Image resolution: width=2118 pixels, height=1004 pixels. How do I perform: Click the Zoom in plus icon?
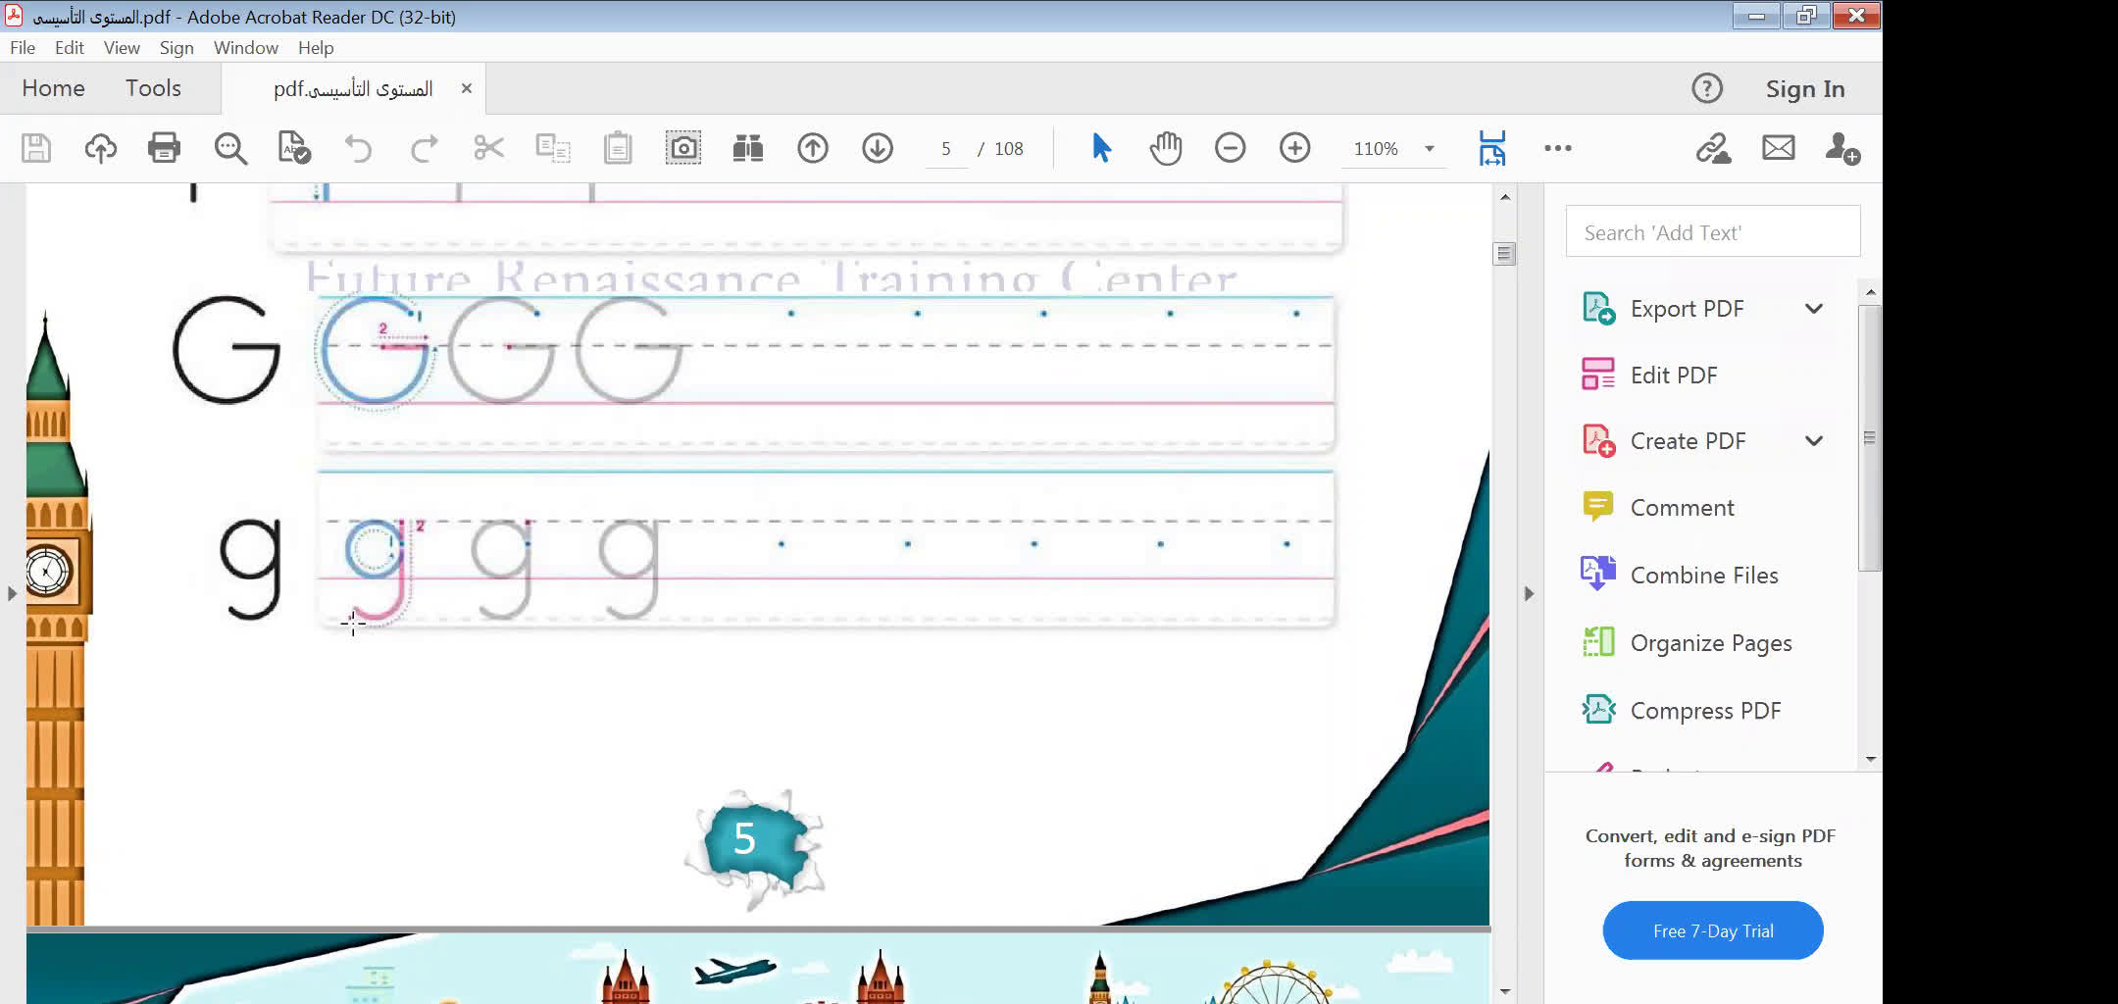click(1294, 148)
